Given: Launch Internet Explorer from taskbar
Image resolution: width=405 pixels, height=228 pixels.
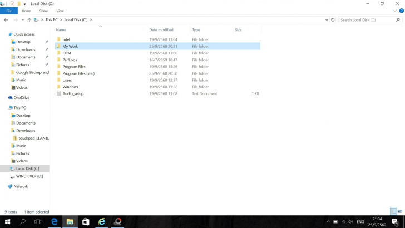Looking at the screenshot, I should coord(102,221).
